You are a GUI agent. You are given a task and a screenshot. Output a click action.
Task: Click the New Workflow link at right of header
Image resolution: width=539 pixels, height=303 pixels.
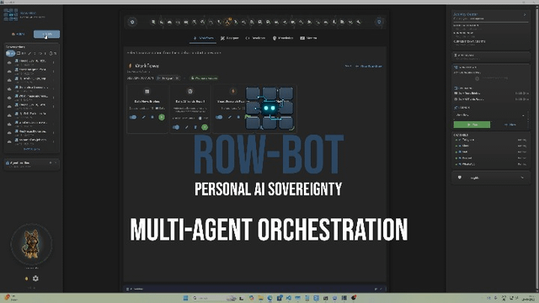[369, 66]
